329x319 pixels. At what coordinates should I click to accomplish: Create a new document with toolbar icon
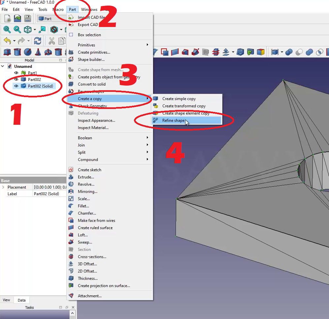[7, 19]
